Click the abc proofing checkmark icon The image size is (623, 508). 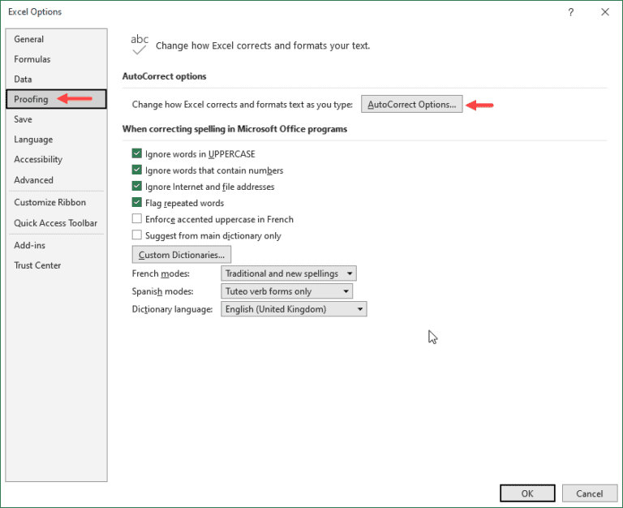[x=140, y=44]
